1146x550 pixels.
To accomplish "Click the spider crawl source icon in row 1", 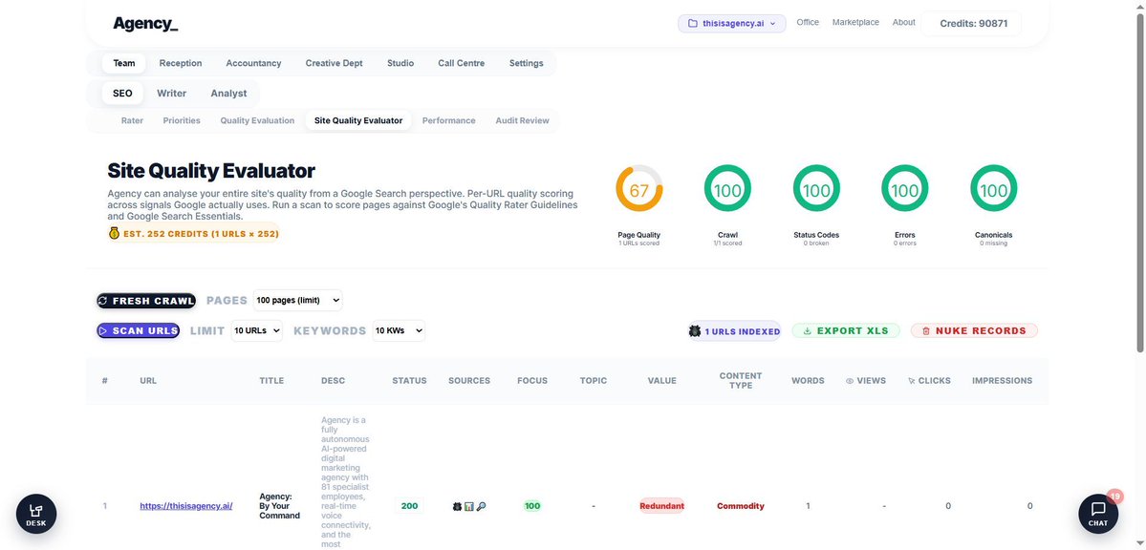I will (x=458, y=506).
